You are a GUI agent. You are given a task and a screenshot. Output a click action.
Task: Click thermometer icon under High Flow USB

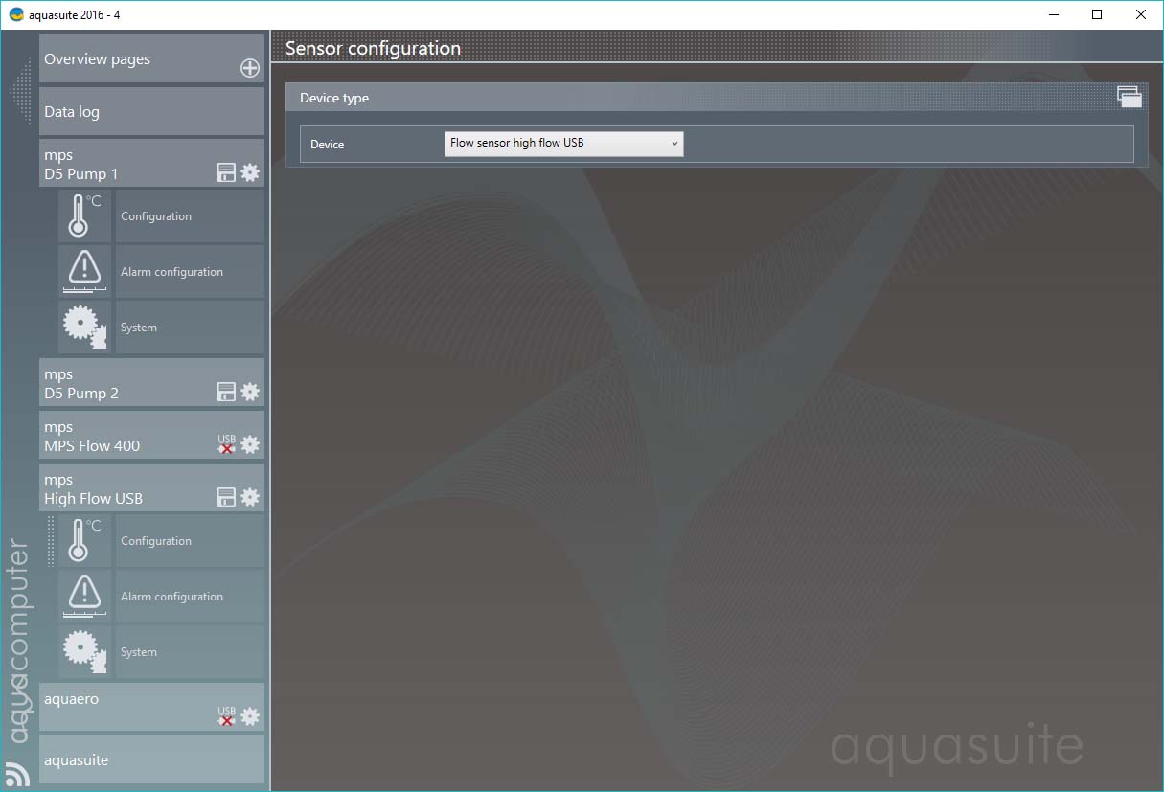84,541
